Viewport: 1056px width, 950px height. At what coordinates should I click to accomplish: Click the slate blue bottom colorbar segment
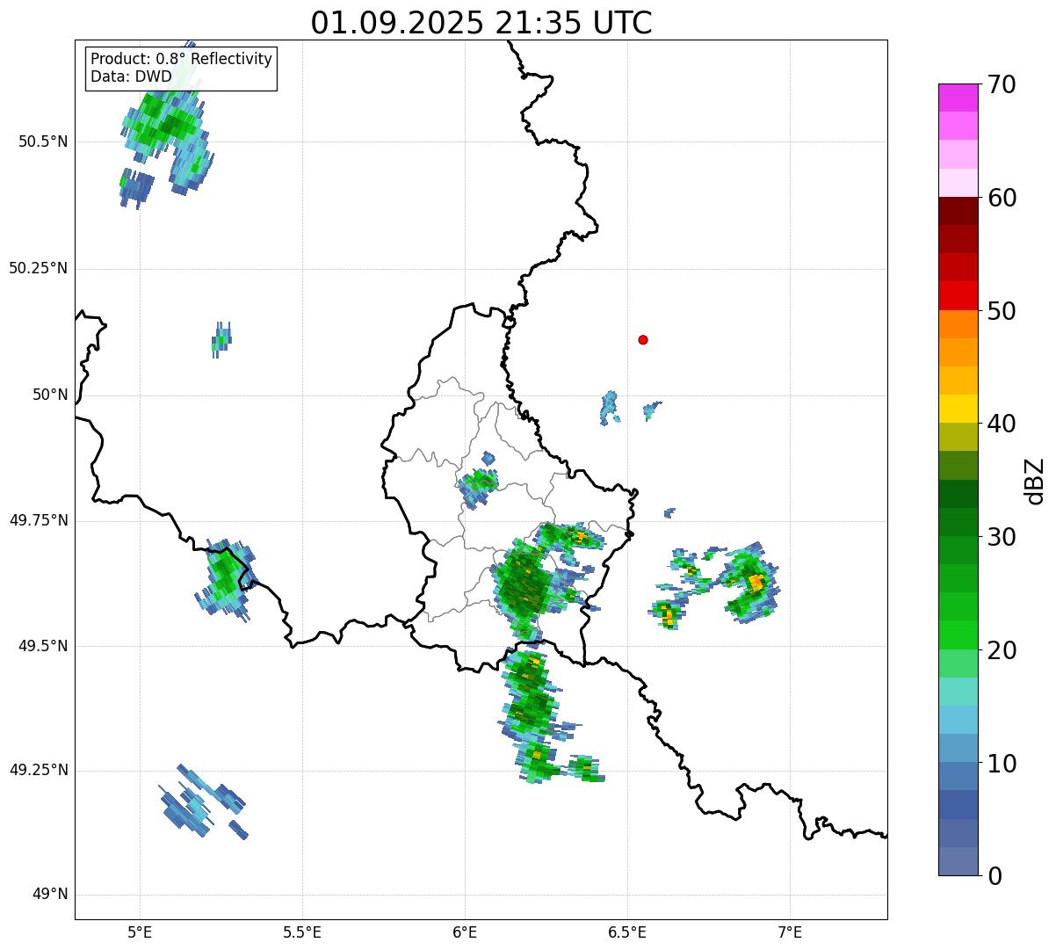(958, 861)
